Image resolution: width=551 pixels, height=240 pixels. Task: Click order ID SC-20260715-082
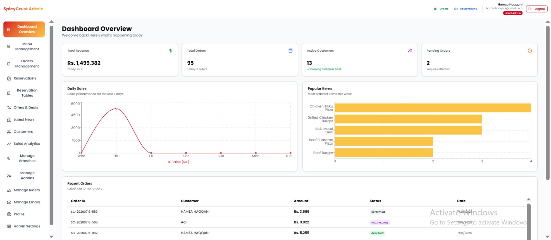84,233
